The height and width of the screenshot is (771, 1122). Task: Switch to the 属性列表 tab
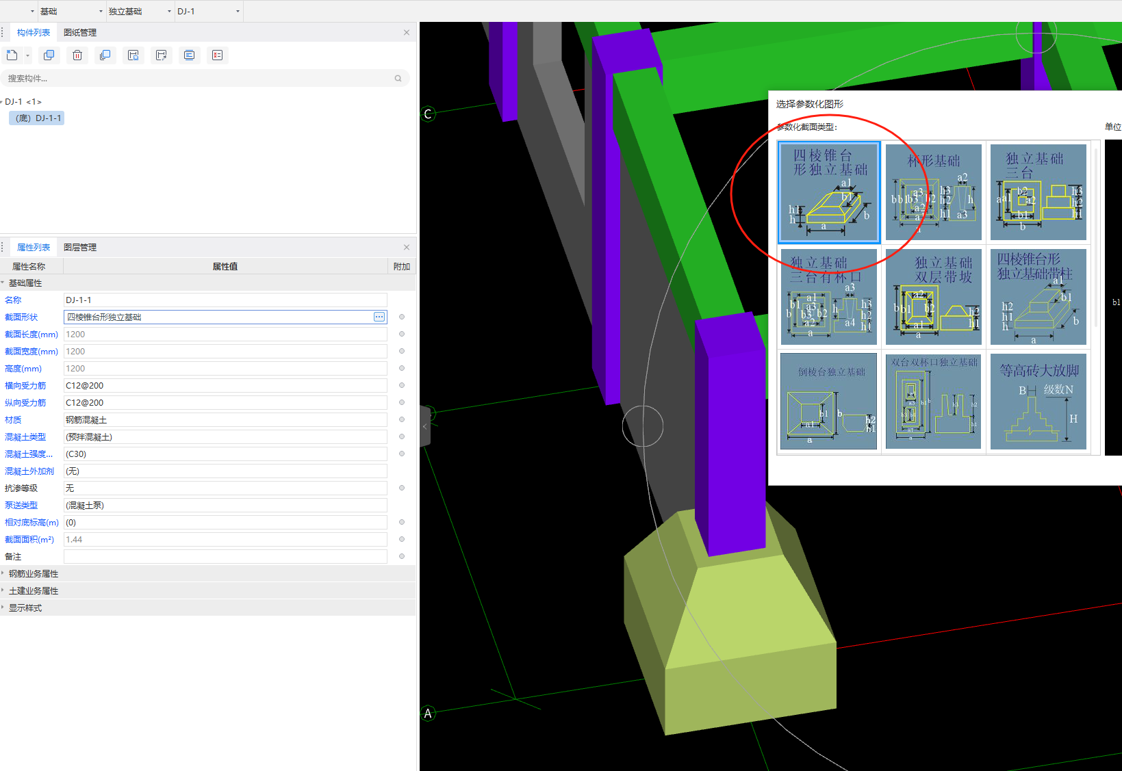[x=34, y=248]
